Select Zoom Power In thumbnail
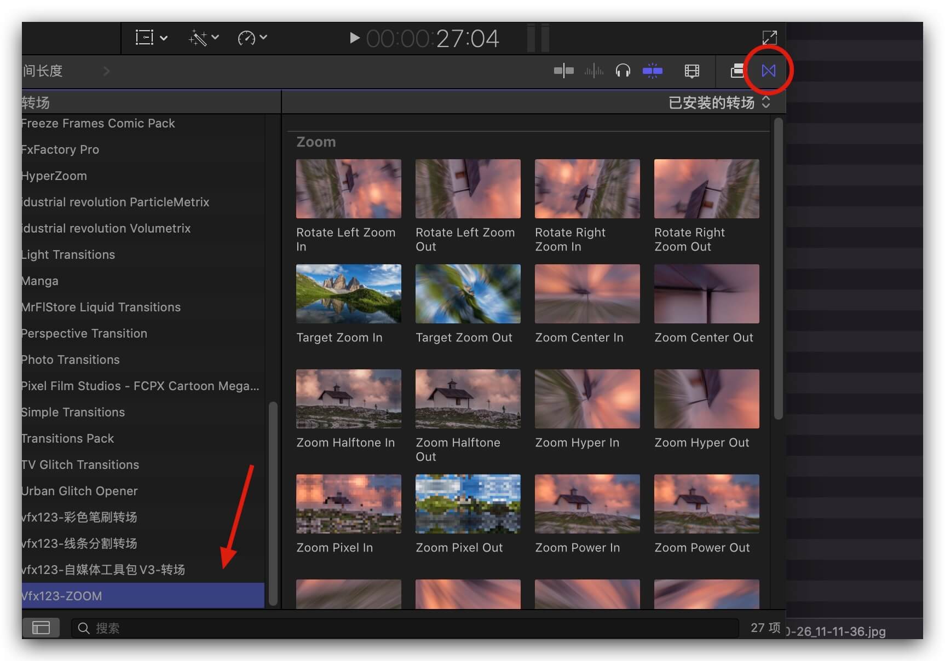Screen dimensions: 945x661 pyautogui.click(x=587, y=504)
